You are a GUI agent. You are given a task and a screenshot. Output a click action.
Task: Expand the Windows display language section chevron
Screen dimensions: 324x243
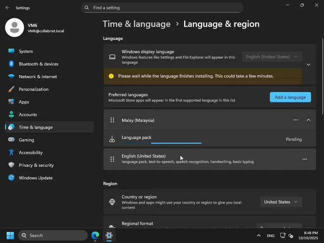[x=308, y=65]
